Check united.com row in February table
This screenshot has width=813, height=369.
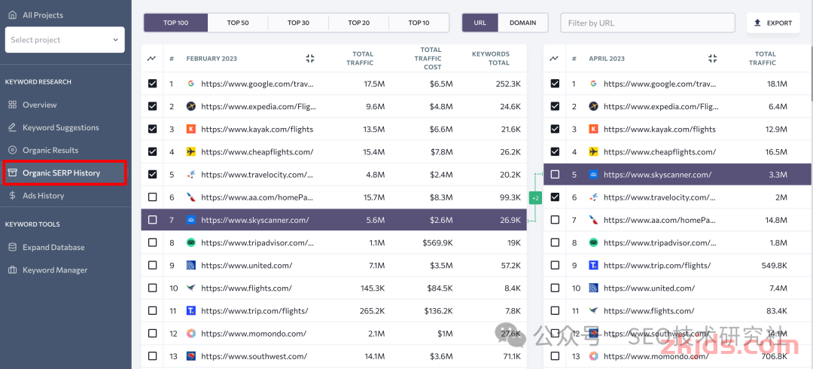(x=152, y=265)
